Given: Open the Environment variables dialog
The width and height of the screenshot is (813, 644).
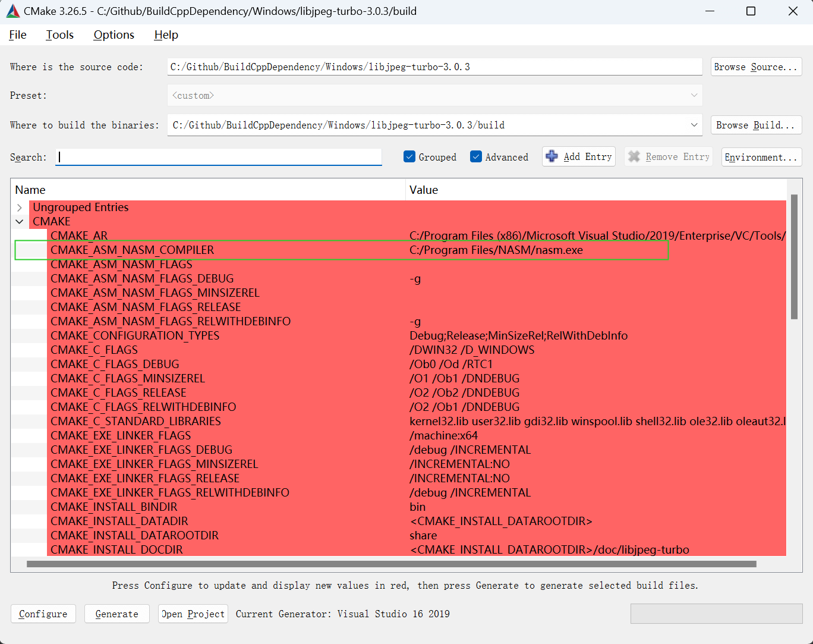Looking at the screenshot, I should pos(761,156).
